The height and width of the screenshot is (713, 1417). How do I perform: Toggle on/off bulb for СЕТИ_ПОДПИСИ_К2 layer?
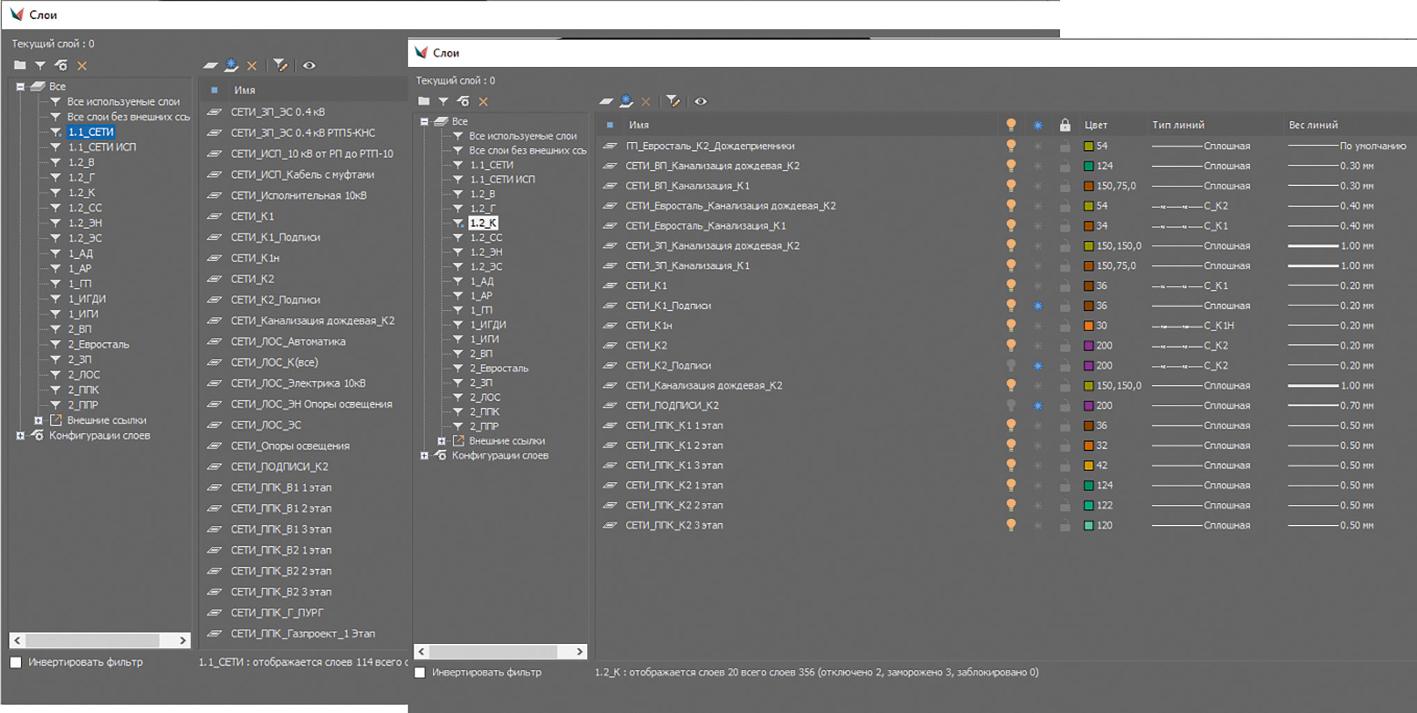[1011, 406]
